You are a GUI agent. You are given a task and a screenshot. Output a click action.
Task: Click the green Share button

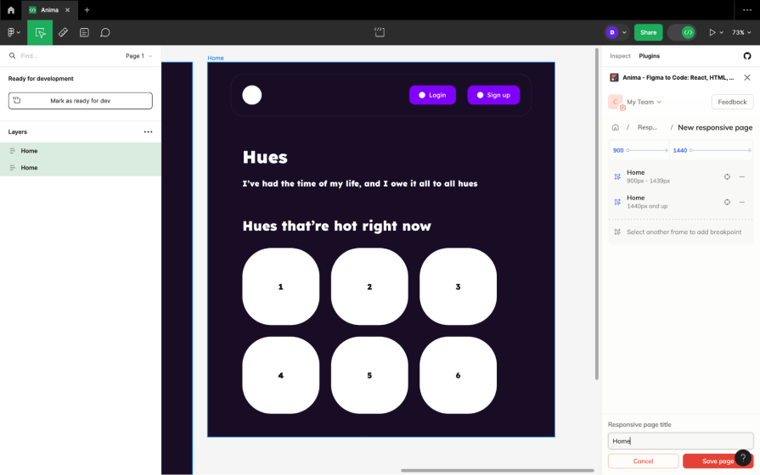(648, 32)
